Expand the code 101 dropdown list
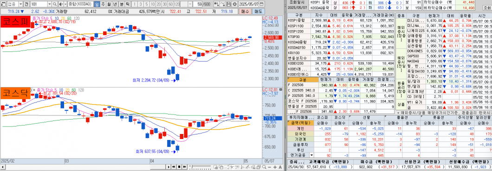This screenshot has height=171, width=492. coord(50,4)
